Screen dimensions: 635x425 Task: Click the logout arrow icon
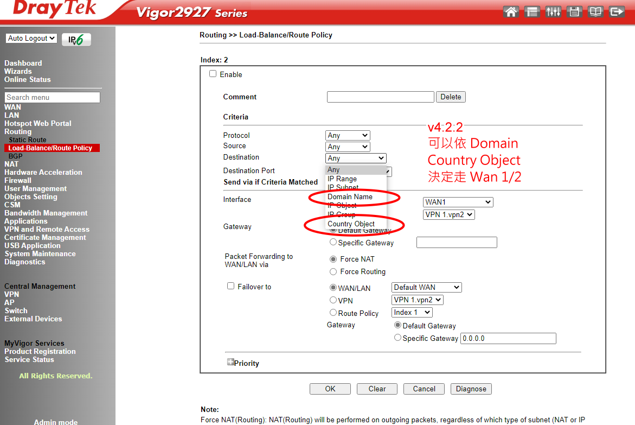(x=617, y=11)
